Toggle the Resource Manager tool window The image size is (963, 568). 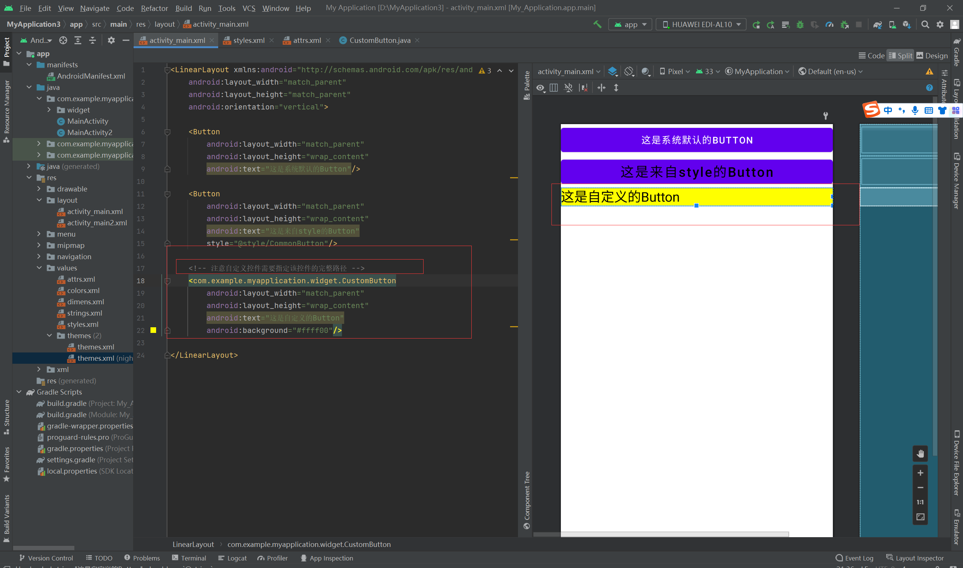click(x=6, y=111)
